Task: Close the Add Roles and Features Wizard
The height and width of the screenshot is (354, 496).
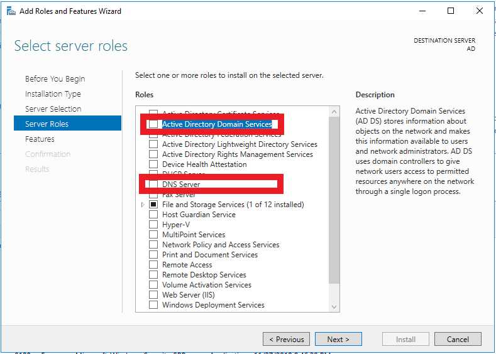Action: click(x=480, y=11)
